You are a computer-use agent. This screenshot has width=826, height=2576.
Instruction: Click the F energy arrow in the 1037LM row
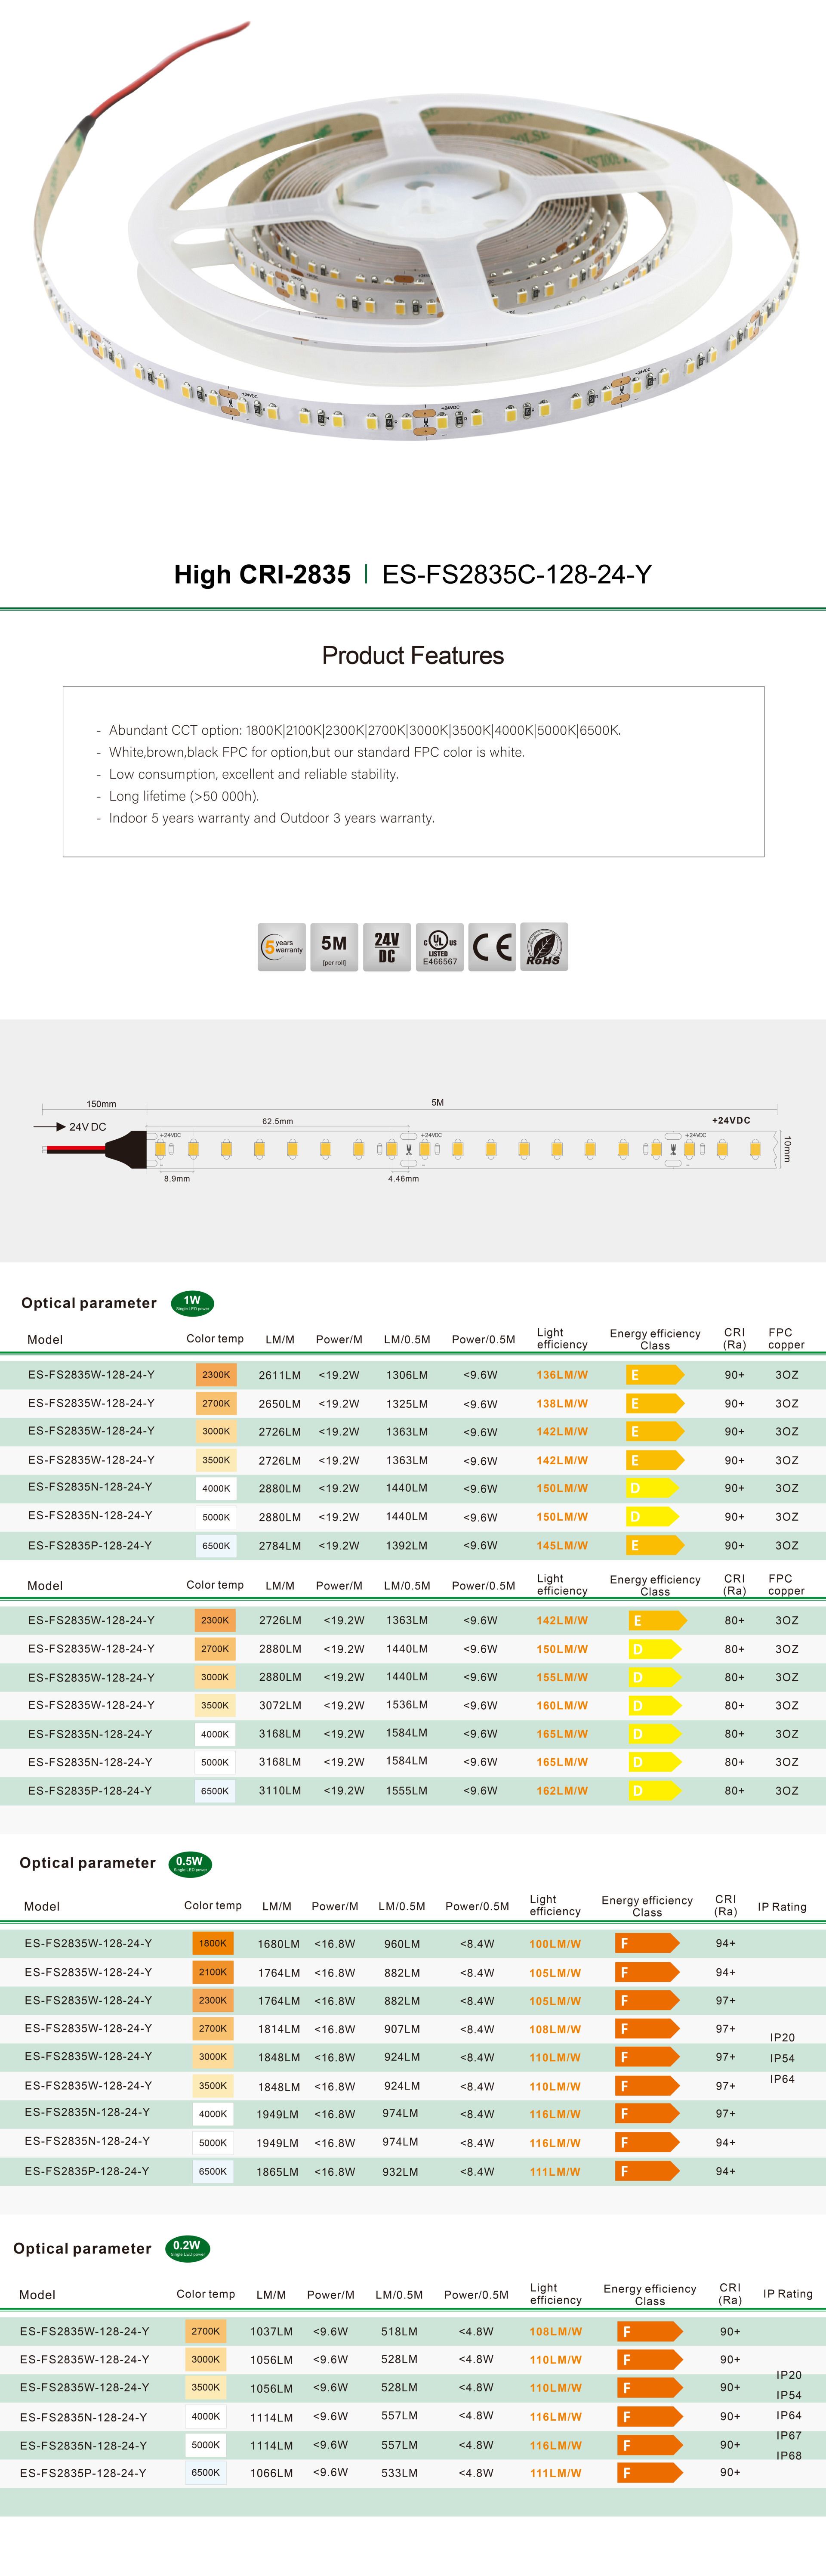(x=651, y=2331)
